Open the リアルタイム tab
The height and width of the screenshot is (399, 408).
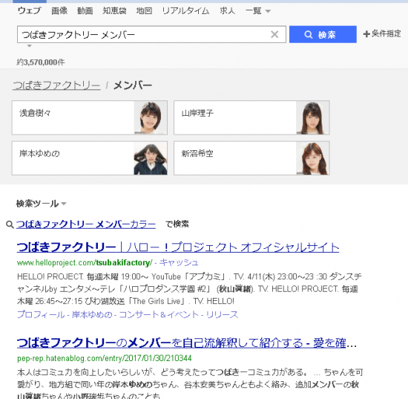pyautogui.click(x=185, y=10)
